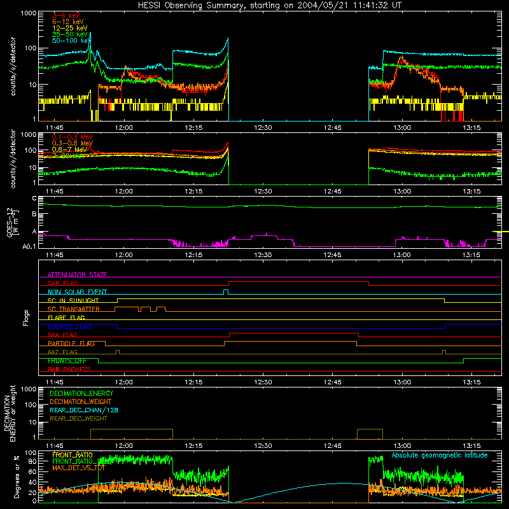Click the ECLIPSE_FLAG label
This screenshot has height=509, width=509.
69,326
